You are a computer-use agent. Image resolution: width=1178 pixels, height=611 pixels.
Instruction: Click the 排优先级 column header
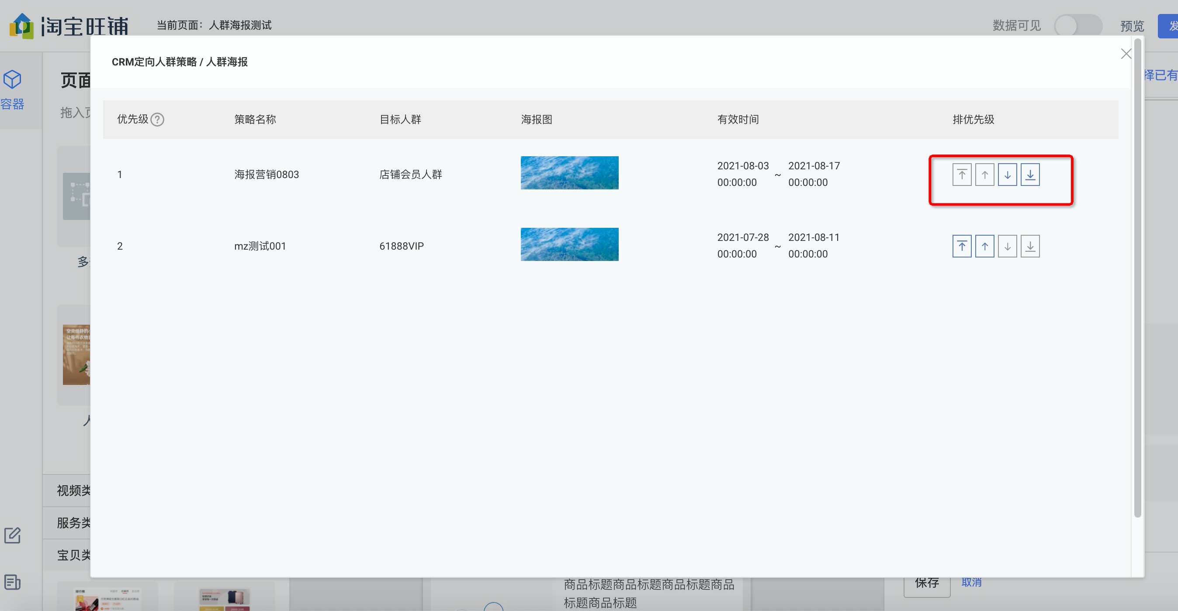point(973,119)
